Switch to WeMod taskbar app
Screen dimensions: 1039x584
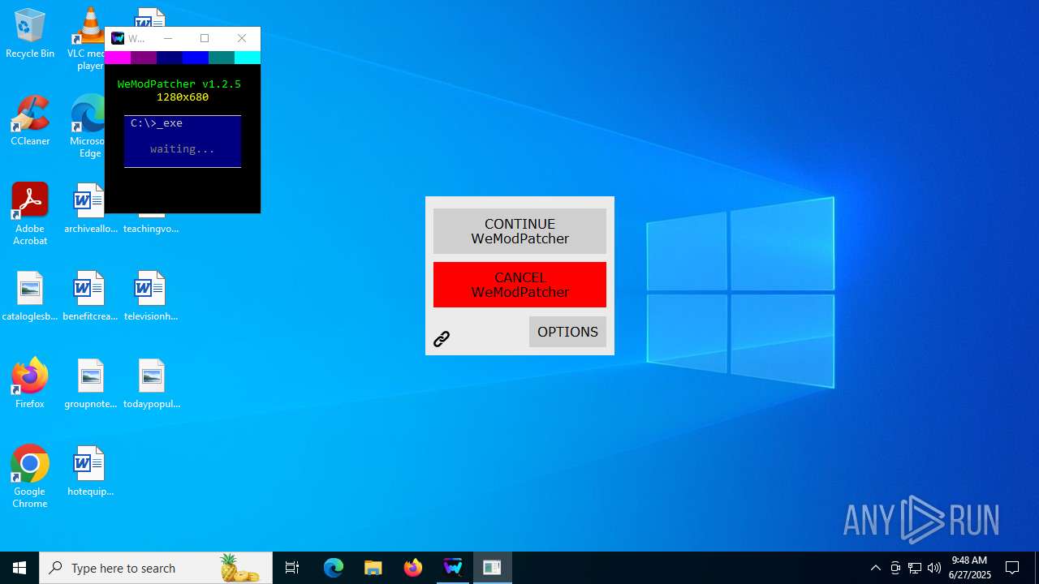click(x=452, y=568)
